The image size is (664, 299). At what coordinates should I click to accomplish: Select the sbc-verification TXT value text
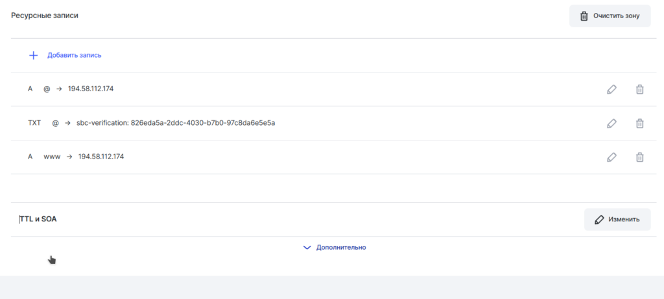176,123
